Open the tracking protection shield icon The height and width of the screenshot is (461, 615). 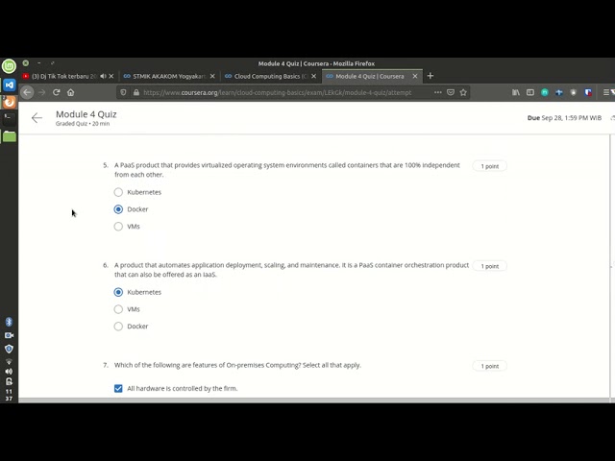coord(123,92)
